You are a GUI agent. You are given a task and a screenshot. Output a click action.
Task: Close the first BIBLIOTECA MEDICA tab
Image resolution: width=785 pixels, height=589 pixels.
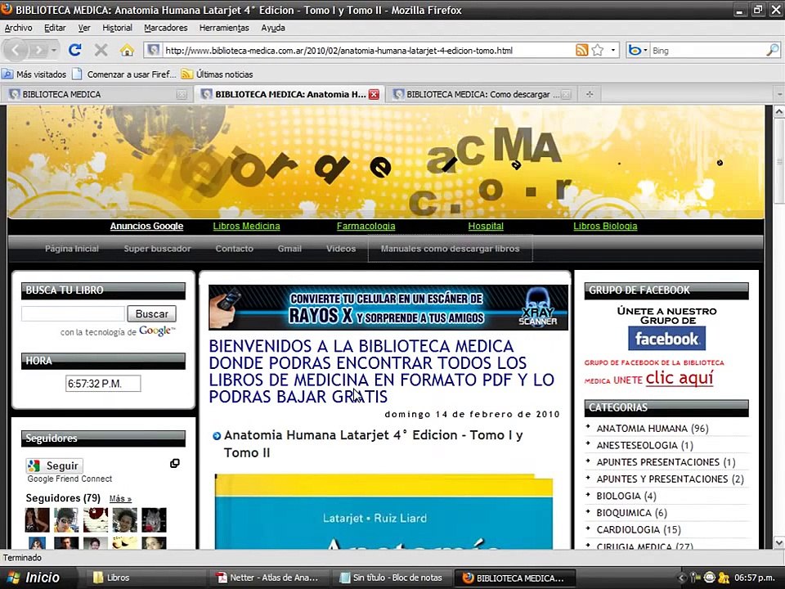(182, 94)
